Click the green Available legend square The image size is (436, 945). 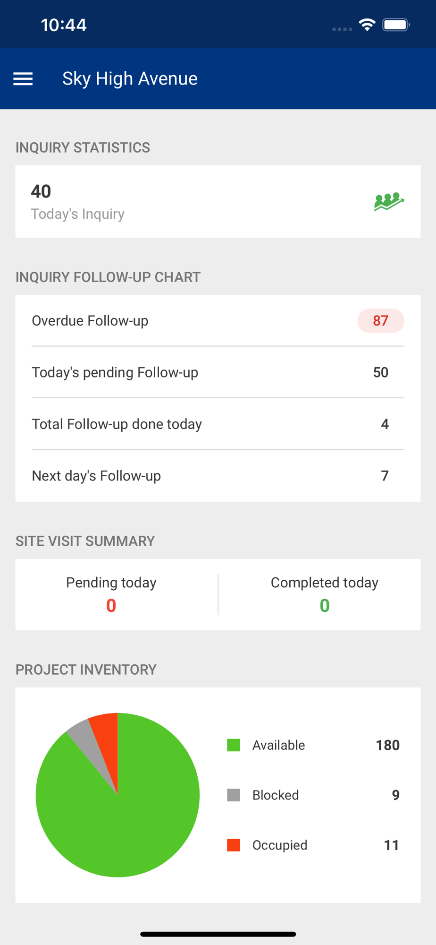pyautogui.click(x=234, y=745)
